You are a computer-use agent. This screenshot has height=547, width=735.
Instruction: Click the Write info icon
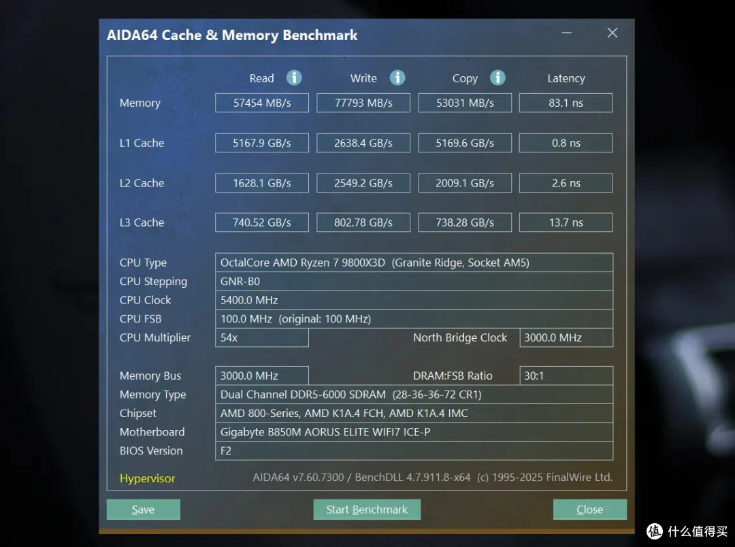point(397,78)
